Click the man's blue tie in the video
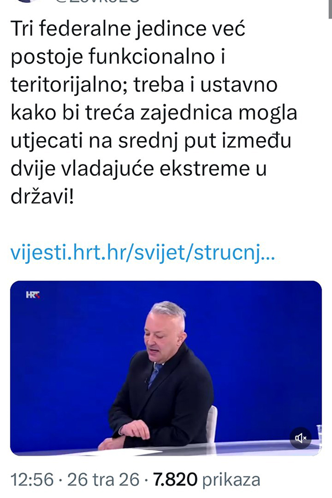Viewport: 332px width, 498px height. coord(155,375)
